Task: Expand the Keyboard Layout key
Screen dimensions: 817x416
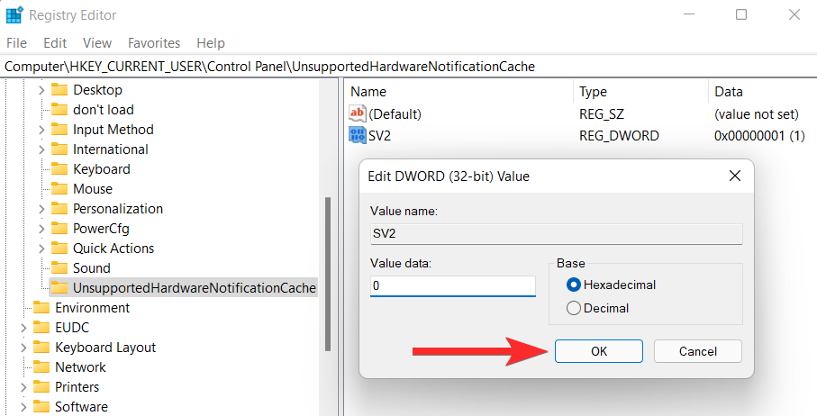Action: coord(23,348)
